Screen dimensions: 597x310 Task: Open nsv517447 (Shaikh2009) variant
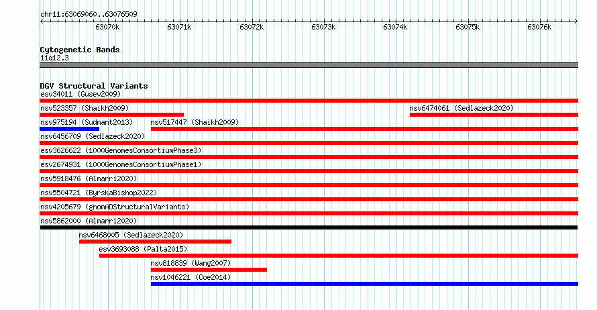coord(195,122)
